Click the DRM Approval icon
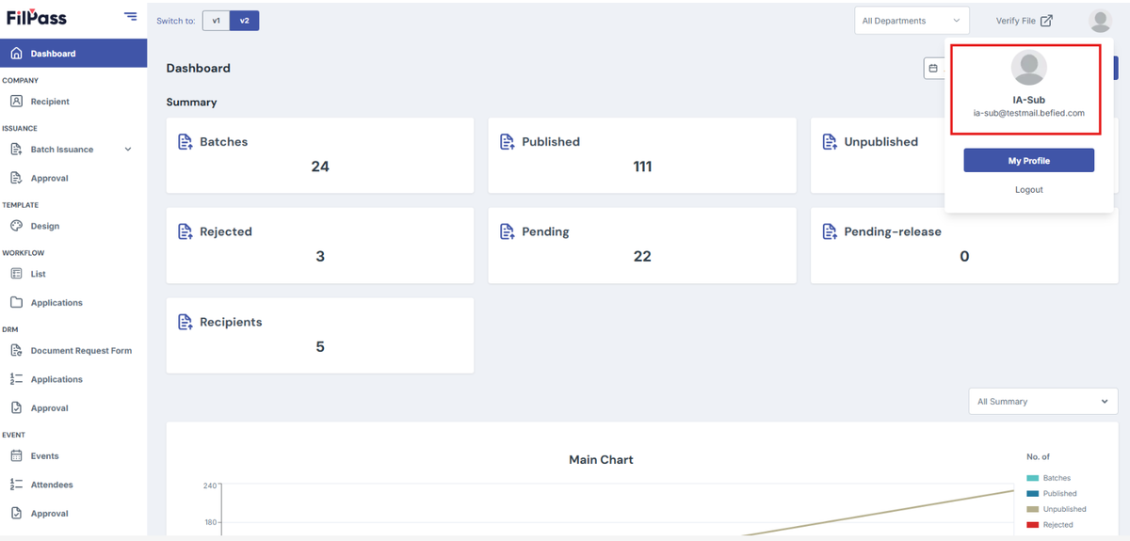Screen dimensions: 1130x541 coord(16,408)
